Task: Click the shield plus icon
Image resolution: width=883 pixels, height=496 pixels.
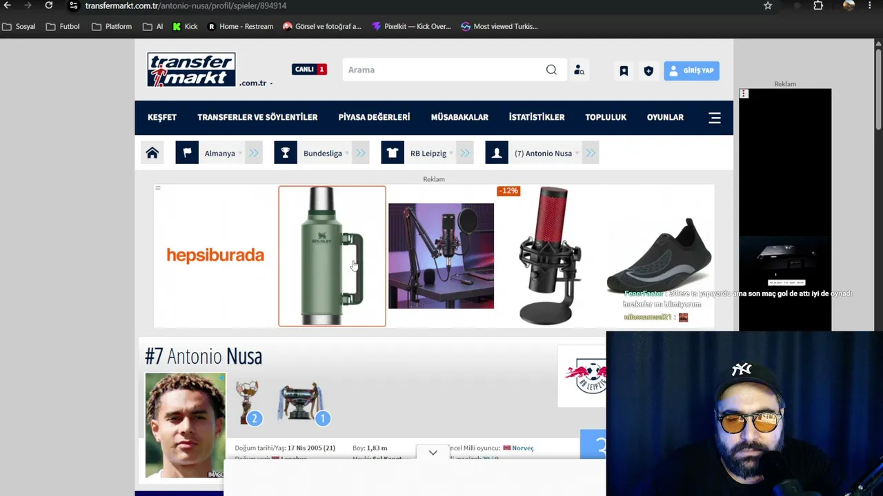Action: click(x=648, y=70)
